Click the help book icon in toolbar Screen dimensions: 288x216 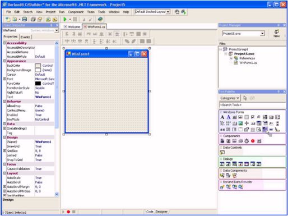[x=100, y=19]
